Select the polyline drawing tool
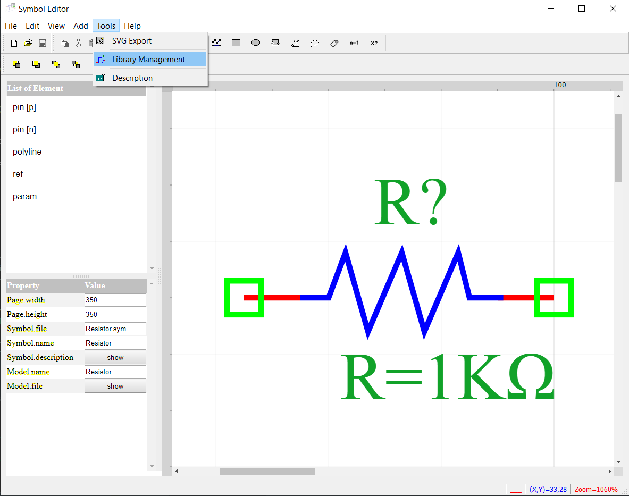Image resolution: width=629 pixels, height=496 pixels. tap(216, 43)
